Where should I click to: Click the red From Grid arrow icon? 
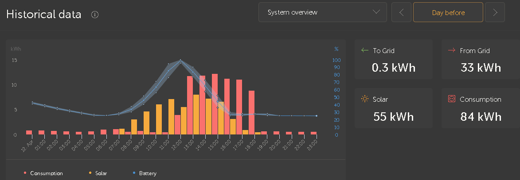click(x=451, y=50)
